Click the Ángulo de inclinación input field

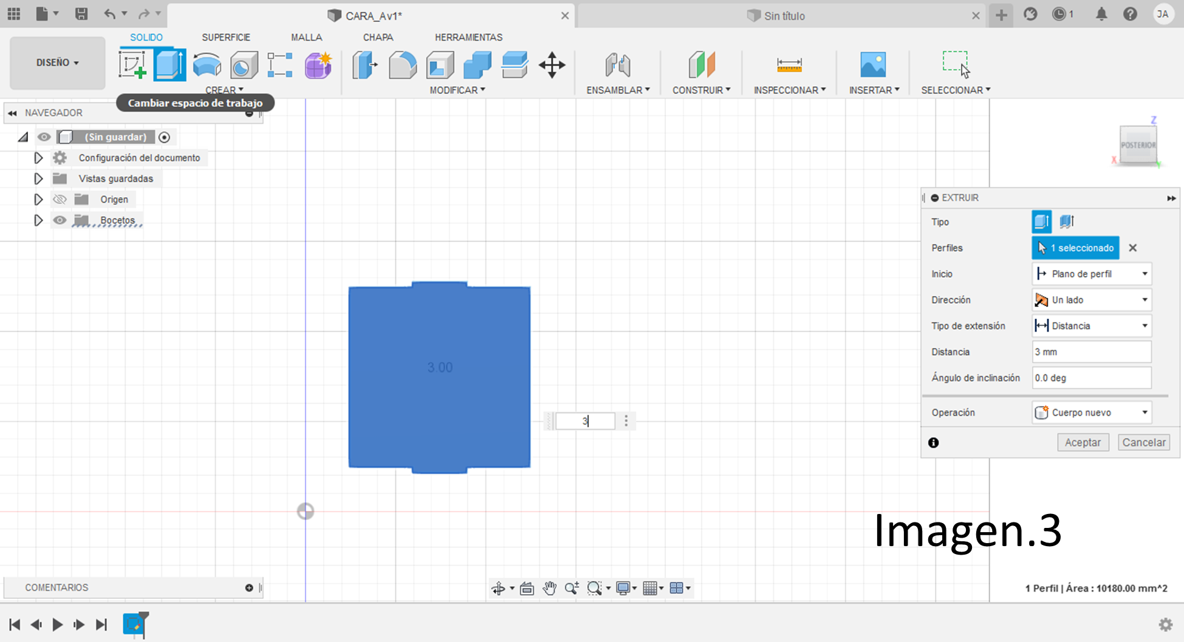tap(1091, 378)
